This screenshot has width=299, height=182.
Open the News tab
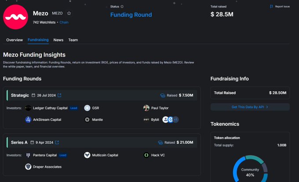[x=58, y=40]
